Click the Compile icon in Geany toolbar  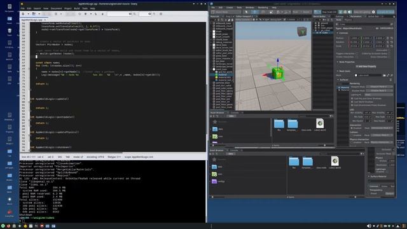pos(80,14)
